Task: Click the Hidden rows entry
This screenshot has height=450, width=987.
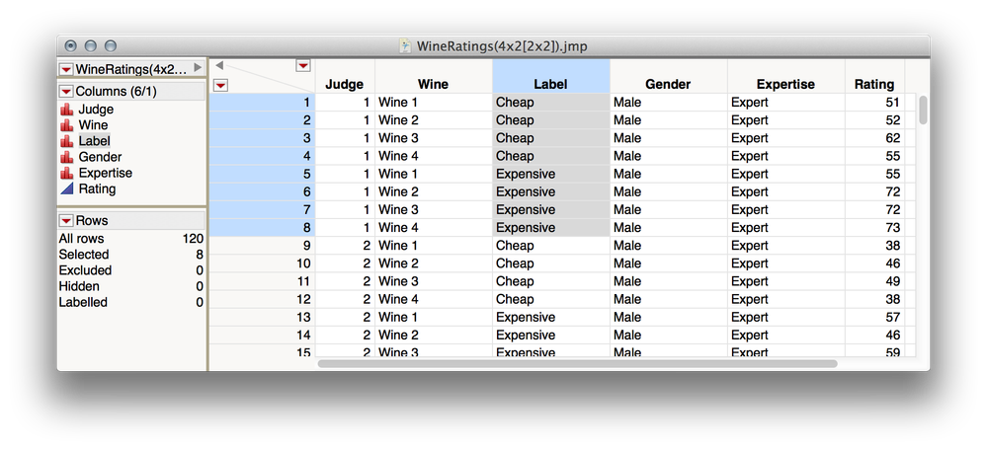Action: pyautogui.click(x=131, y=286)
